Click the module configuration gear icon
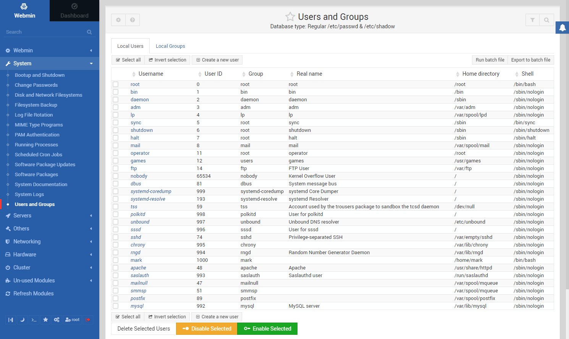569x339 pixels. [x=118, y=20]
